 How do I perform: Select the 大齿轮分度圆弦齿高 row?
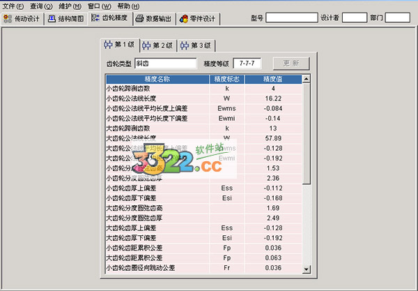(204, 208)
